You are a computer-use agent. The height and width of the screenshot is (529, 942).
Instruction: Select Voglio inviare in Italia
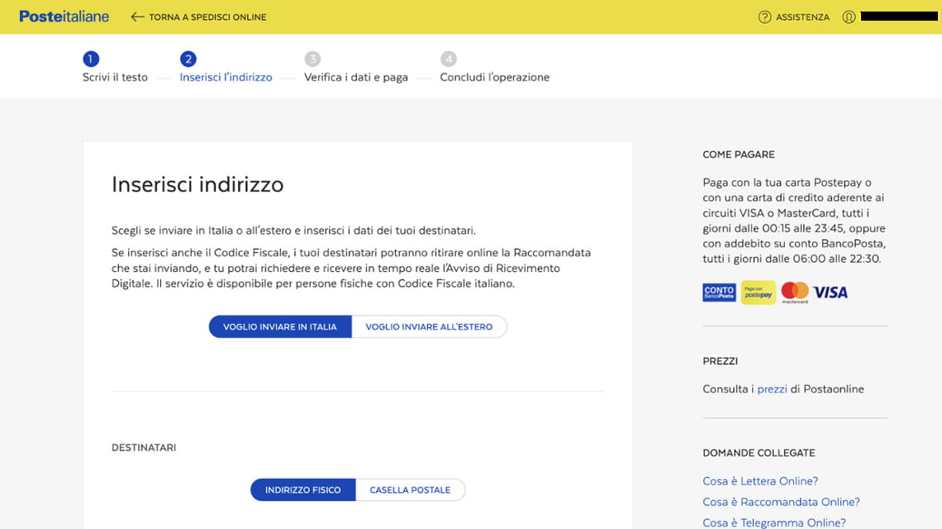[x=280, y=326]
